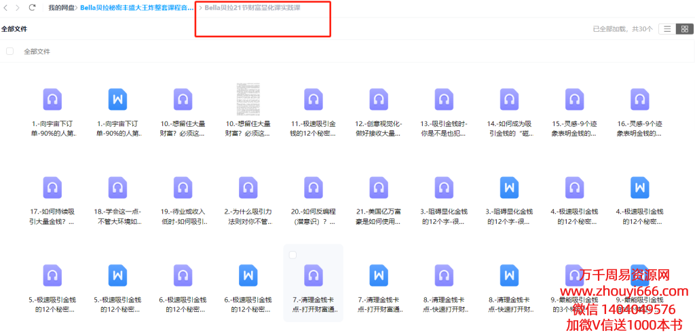Viewport: 695px width, 333px height.
Task: Switch to list view layout
Action: coord(667,29)
